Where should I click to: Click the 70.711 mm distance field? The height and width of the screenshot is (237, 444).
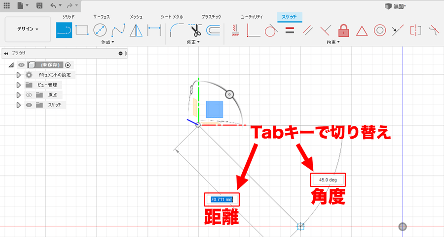[222, 200]
